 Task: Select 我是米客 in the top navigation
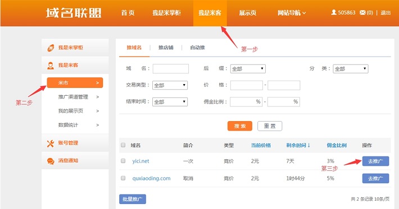210,13
